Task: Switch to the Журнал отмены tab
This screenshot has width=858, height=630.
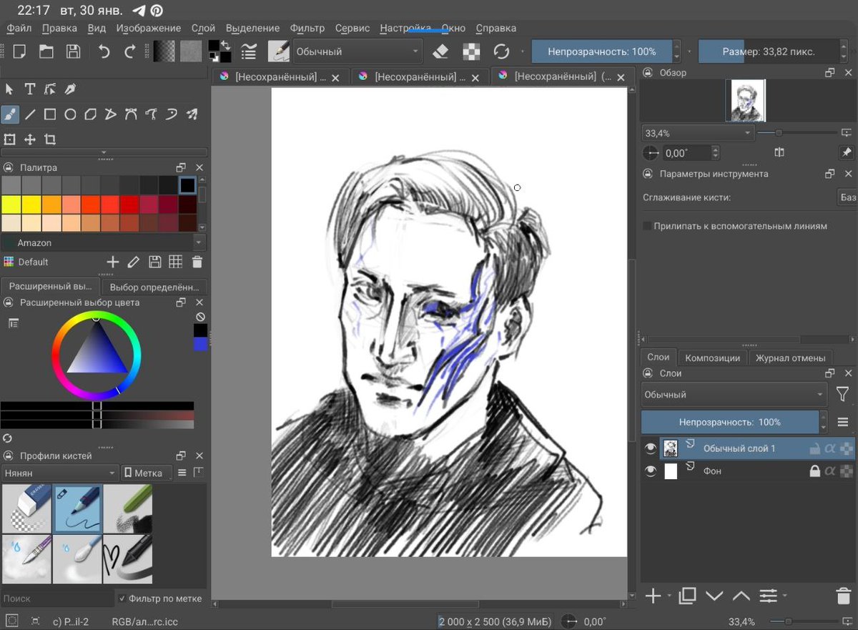Action: [790, 358]
